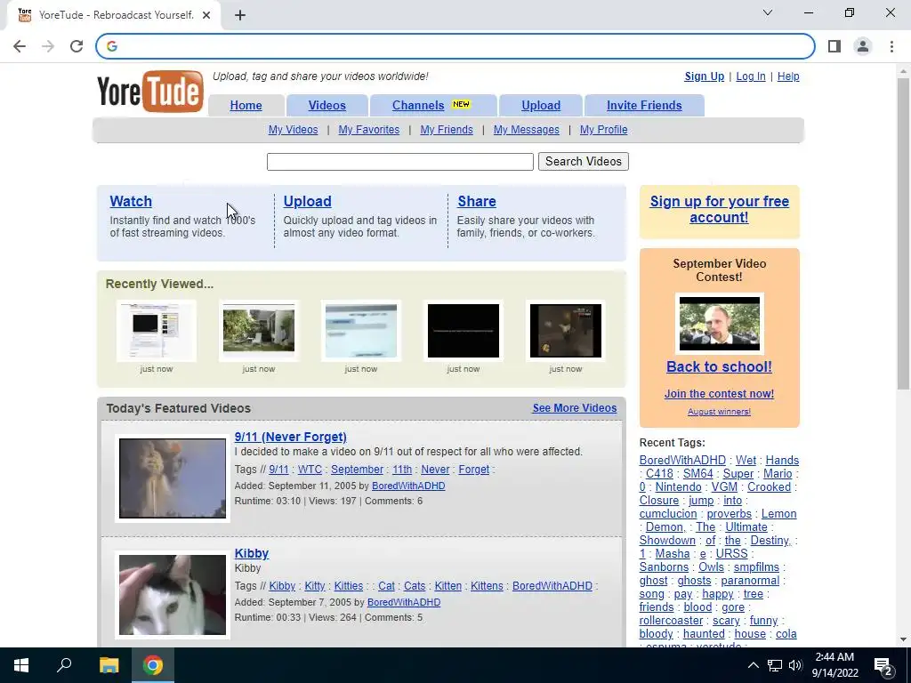
Task: Open volume tray icon
Action: coord(795,665)
